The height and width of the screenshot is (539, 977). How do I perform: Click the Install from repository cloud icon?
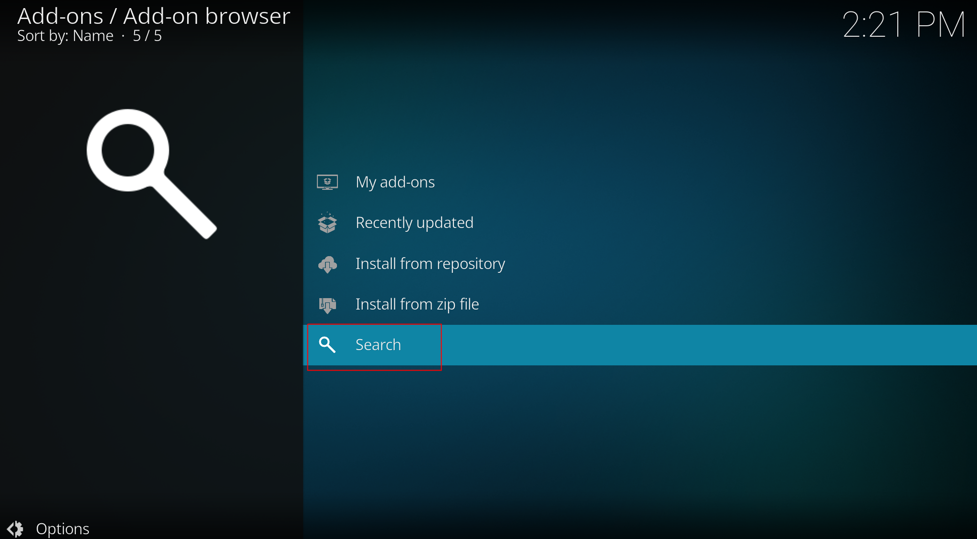coord(327,264)
